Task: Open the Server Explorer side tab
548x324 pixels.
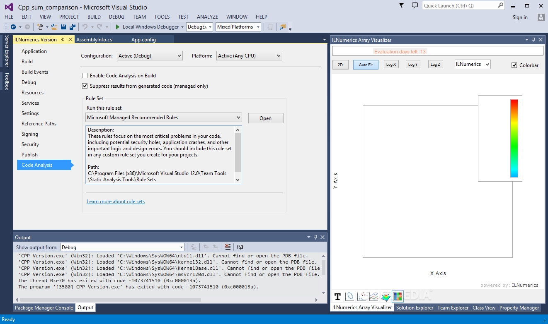Action: tap(7, 51)
